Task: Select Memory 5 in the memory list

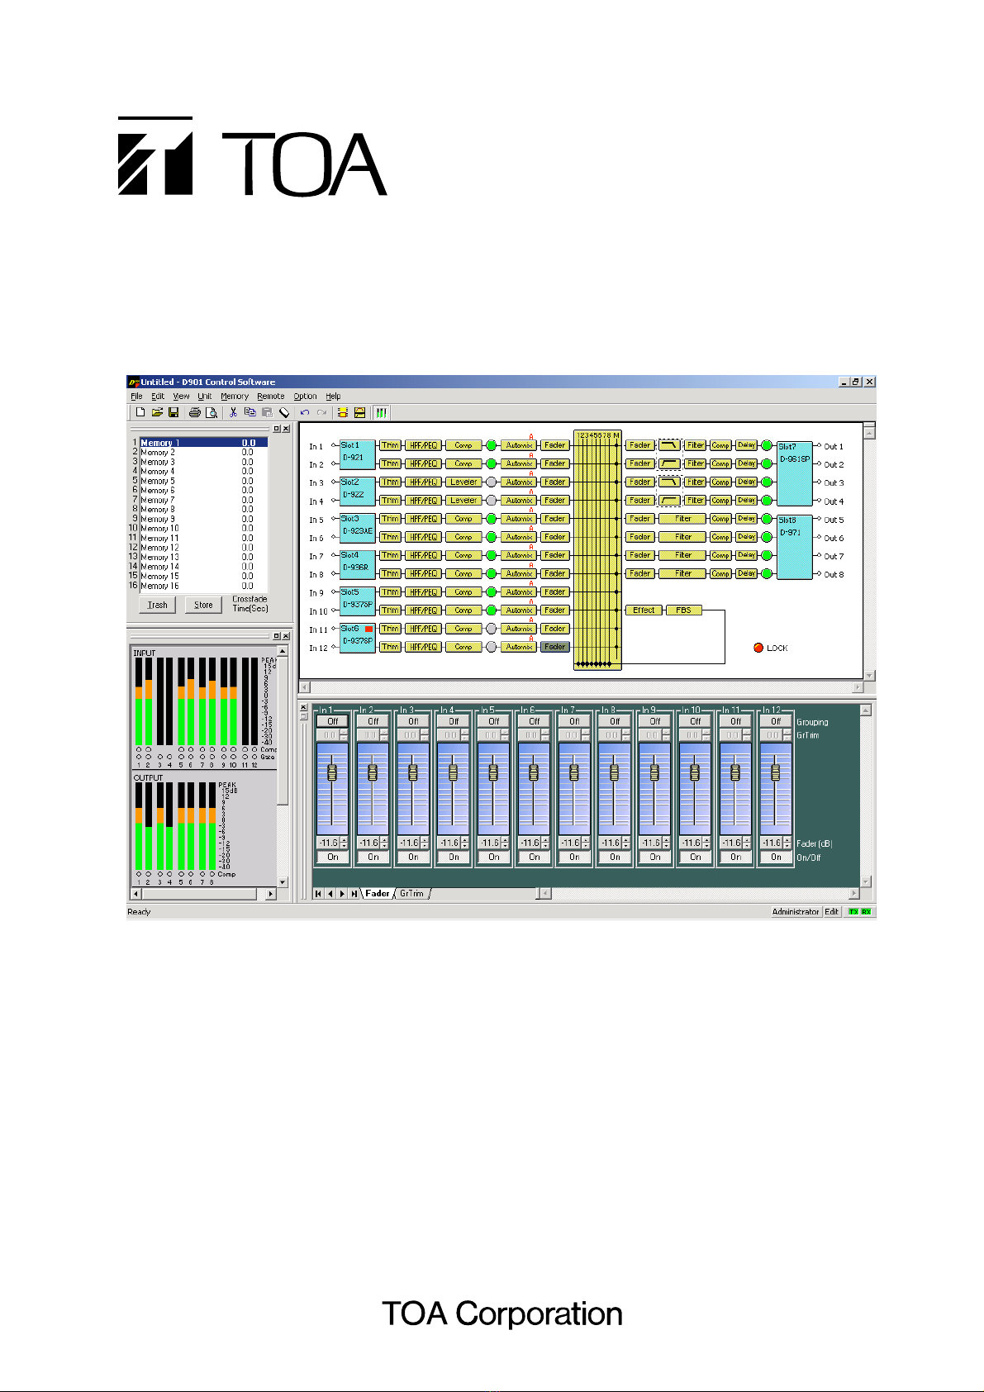Action: tap(204, 481)
